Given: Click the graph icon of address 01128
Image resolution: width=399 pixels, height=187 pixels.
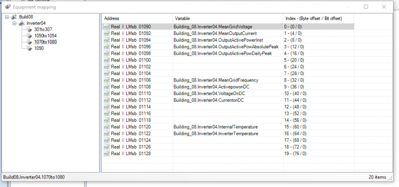Looking at the screenshot, I should click(107, 154).
